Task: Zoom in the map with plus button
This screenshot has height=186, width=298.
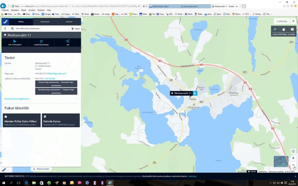Action: [293, 158]
